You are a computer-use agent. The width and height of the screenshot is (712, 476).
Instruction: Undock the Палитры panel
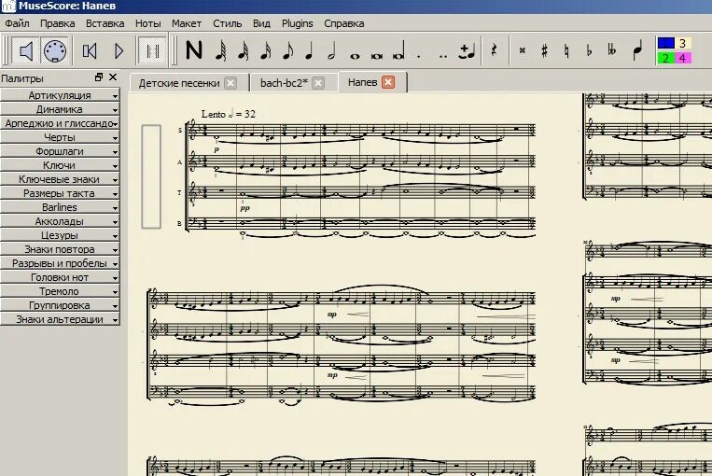coord(99,77)
